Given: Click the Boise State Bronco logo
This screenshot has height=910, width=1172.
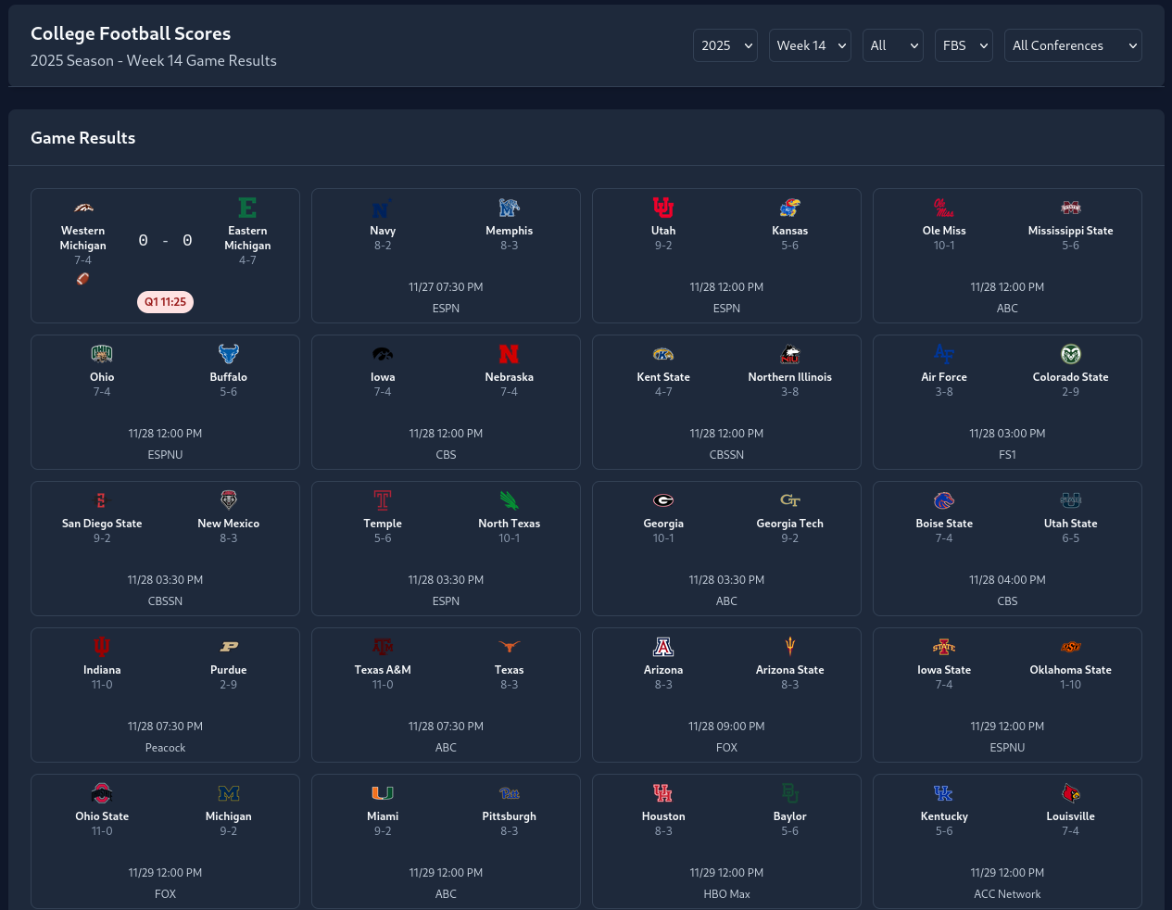Looking at the screenshot, I should [x=944, y=500].
